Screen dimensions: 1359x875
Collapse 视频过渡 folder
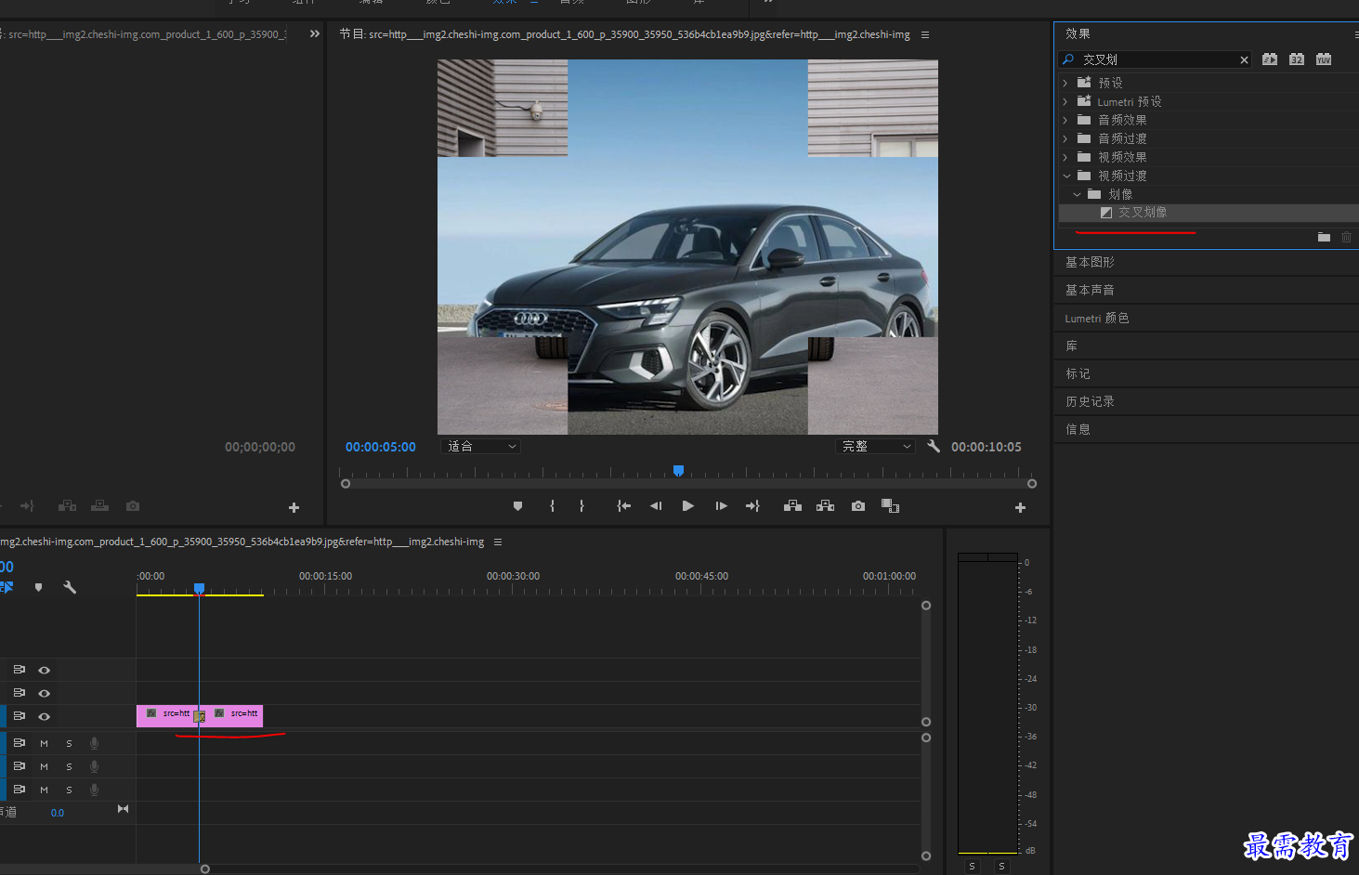click(1066, 176)
